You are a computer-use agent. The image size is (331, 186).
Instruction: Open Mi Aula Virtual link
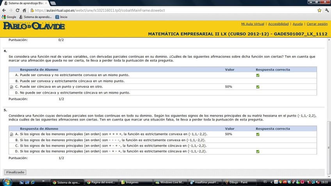[x=253, y=24]
